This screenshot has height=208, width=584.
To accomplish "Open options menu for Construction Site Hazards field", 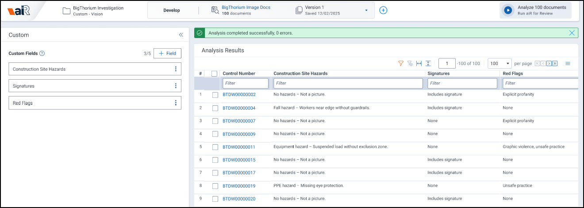I will [176, 69].
